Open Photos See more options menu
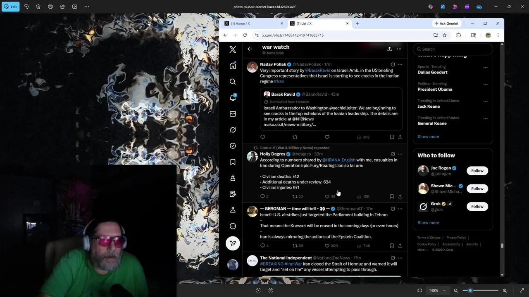This screenshot has height=297, width=529. [x=87, y=7]
